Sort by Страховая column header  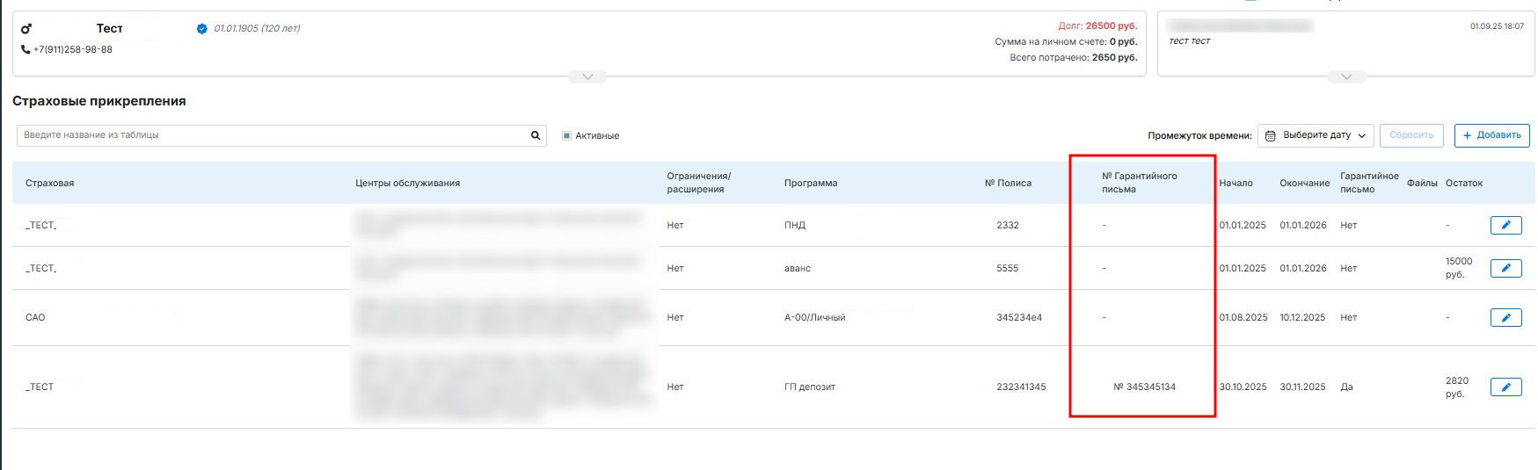[x=49, y=184]
